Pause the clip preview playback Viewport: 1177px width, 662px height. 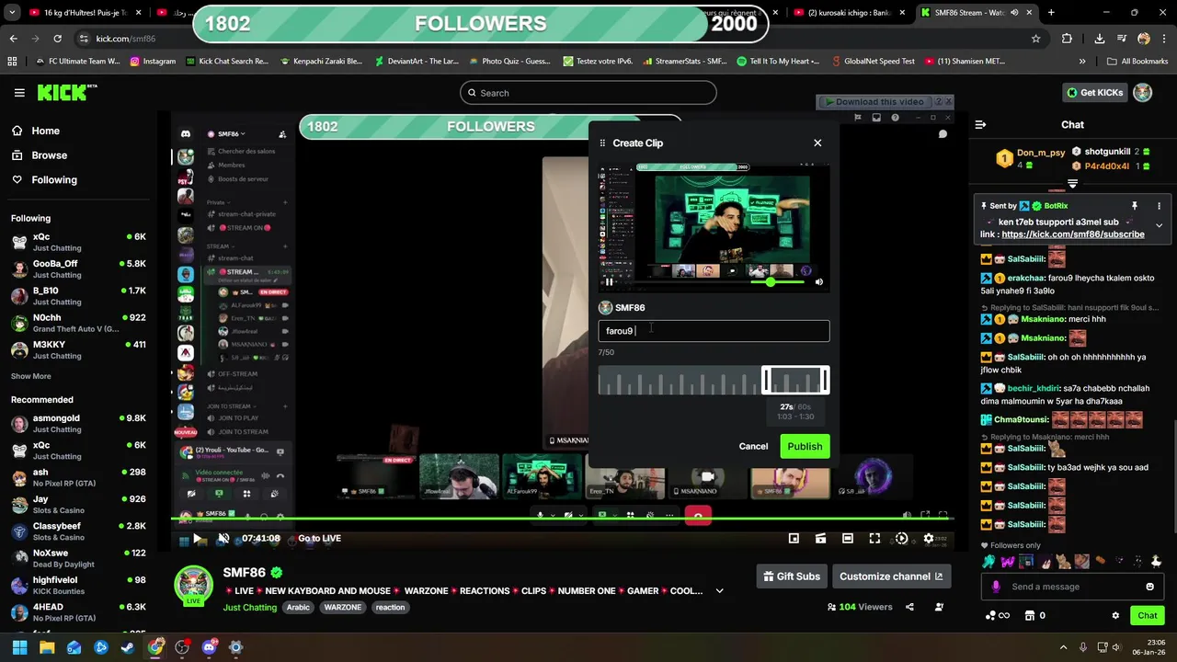point(609,282)
